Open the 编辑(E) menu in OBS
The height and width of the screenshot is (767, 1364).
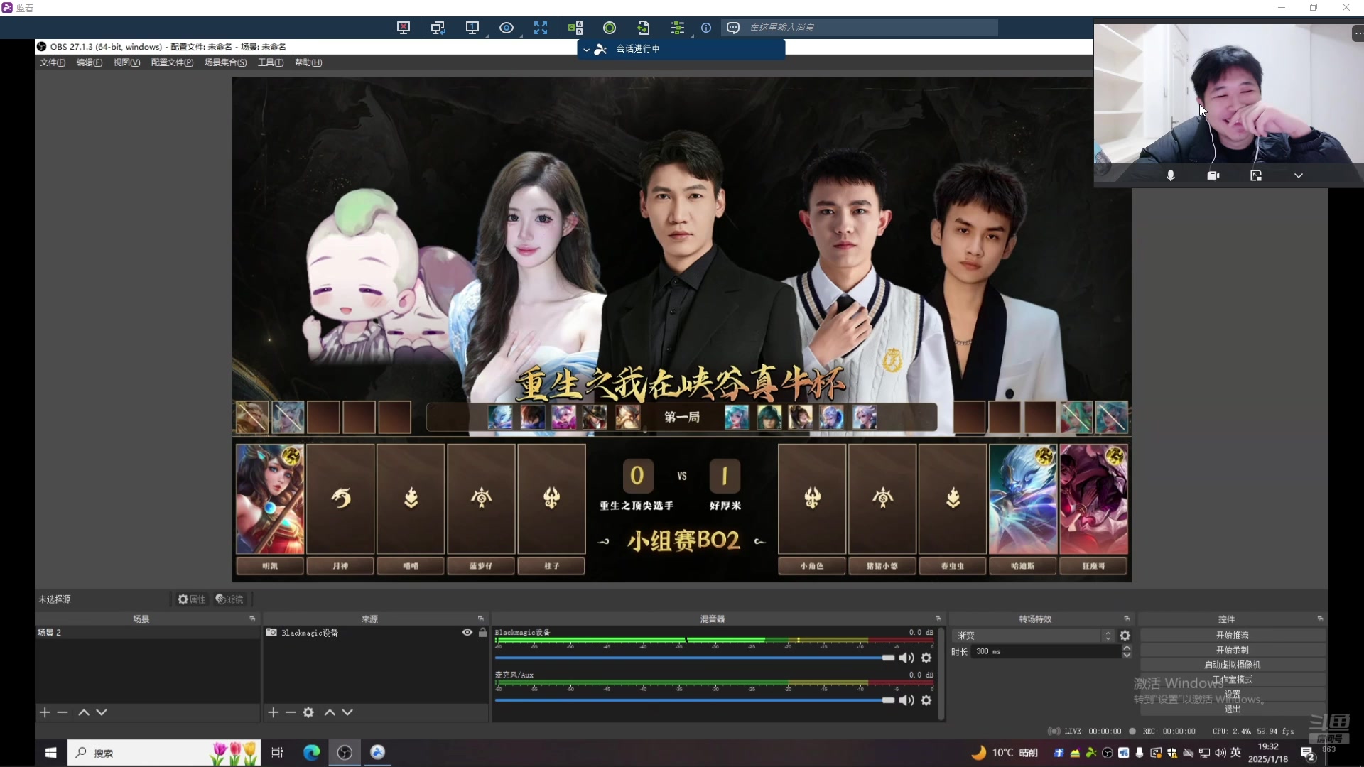pyautogui.click(x=90, y=62)
